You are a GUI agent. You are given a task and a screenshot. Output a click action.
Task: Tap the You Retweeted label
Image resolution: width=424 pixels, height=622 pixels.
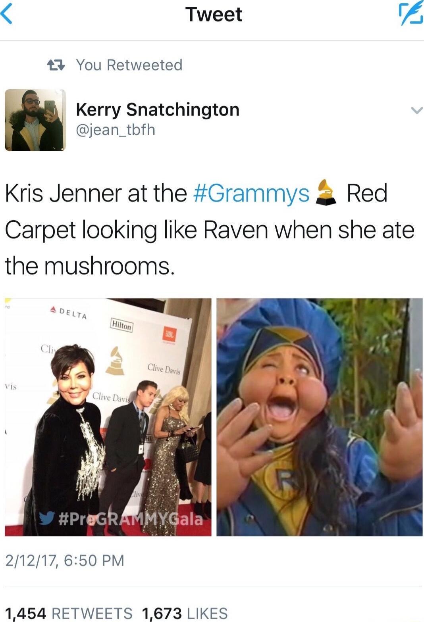129,65
